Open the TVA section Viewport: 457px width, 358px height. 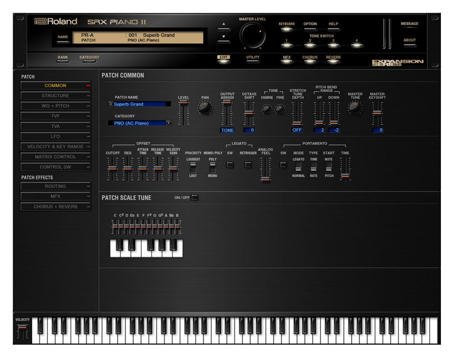click(55, 126)
